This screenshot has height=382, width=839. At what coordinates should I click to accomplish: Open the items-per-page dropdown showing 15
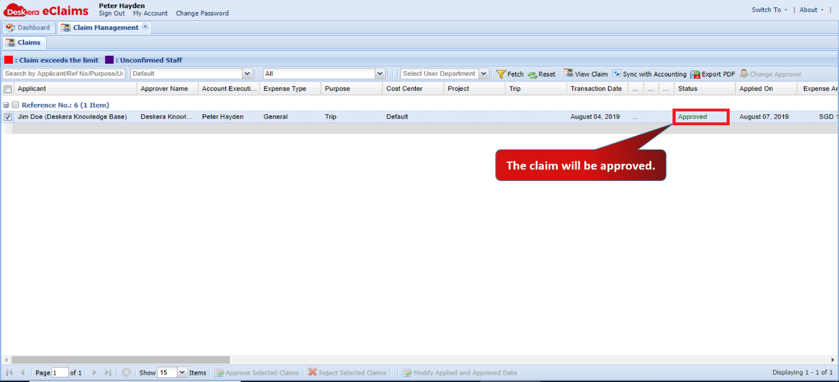coord(182,372)
